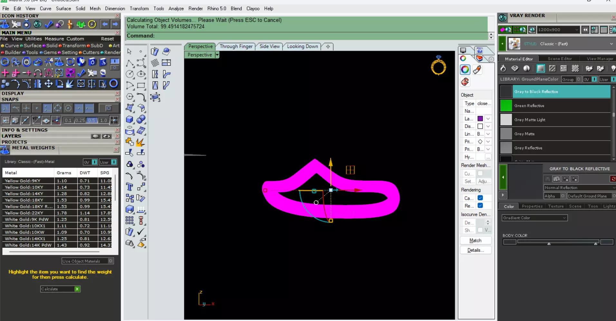Click the Match button

(x=476, y=241)
